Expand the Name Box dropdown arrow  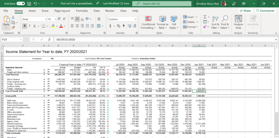tap(21, 39)
